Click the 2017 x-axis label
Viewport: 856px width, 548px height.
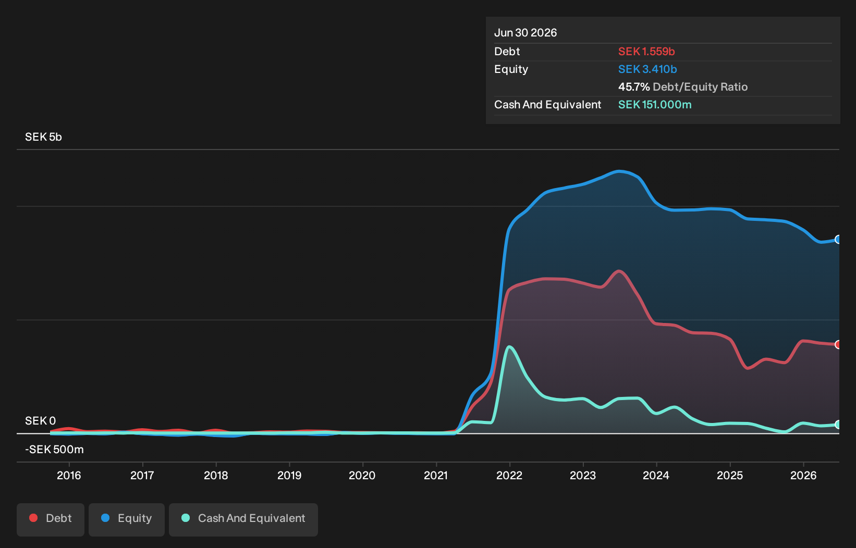[142, 475]
